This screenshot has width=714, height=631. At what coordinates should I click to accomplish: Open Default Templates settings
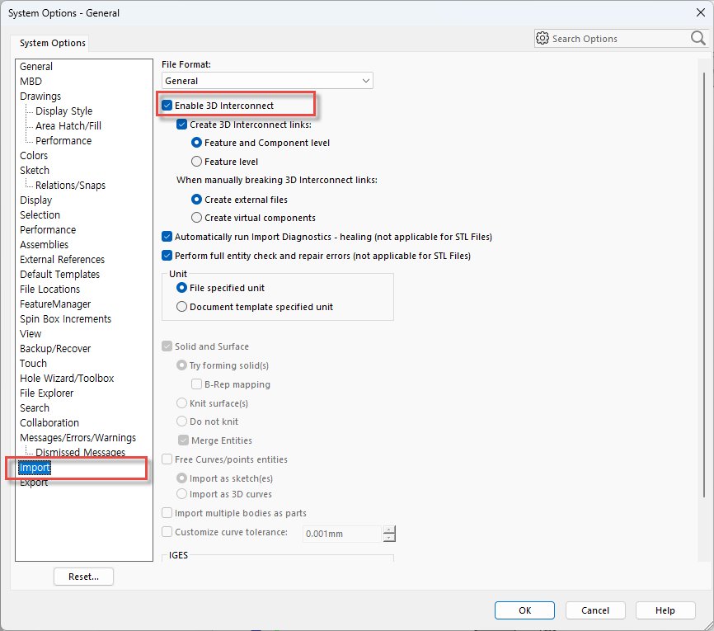tap(59, 275)
